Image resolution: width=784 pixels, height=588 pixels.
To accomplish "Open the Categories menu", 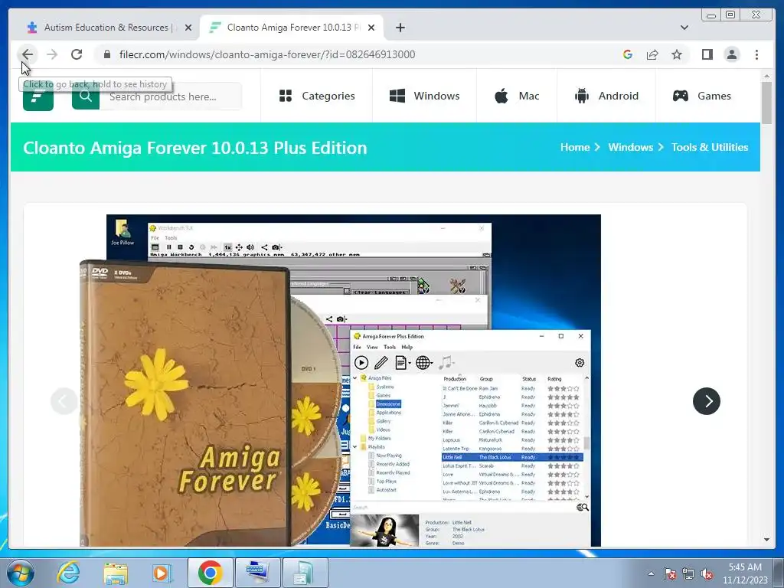I will (x=317, y=96).
